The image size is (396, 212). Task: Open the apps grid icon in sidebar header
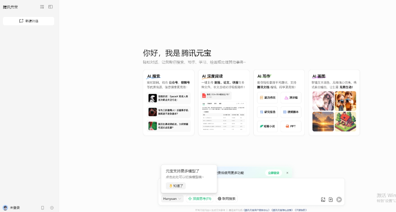point(42,7)
